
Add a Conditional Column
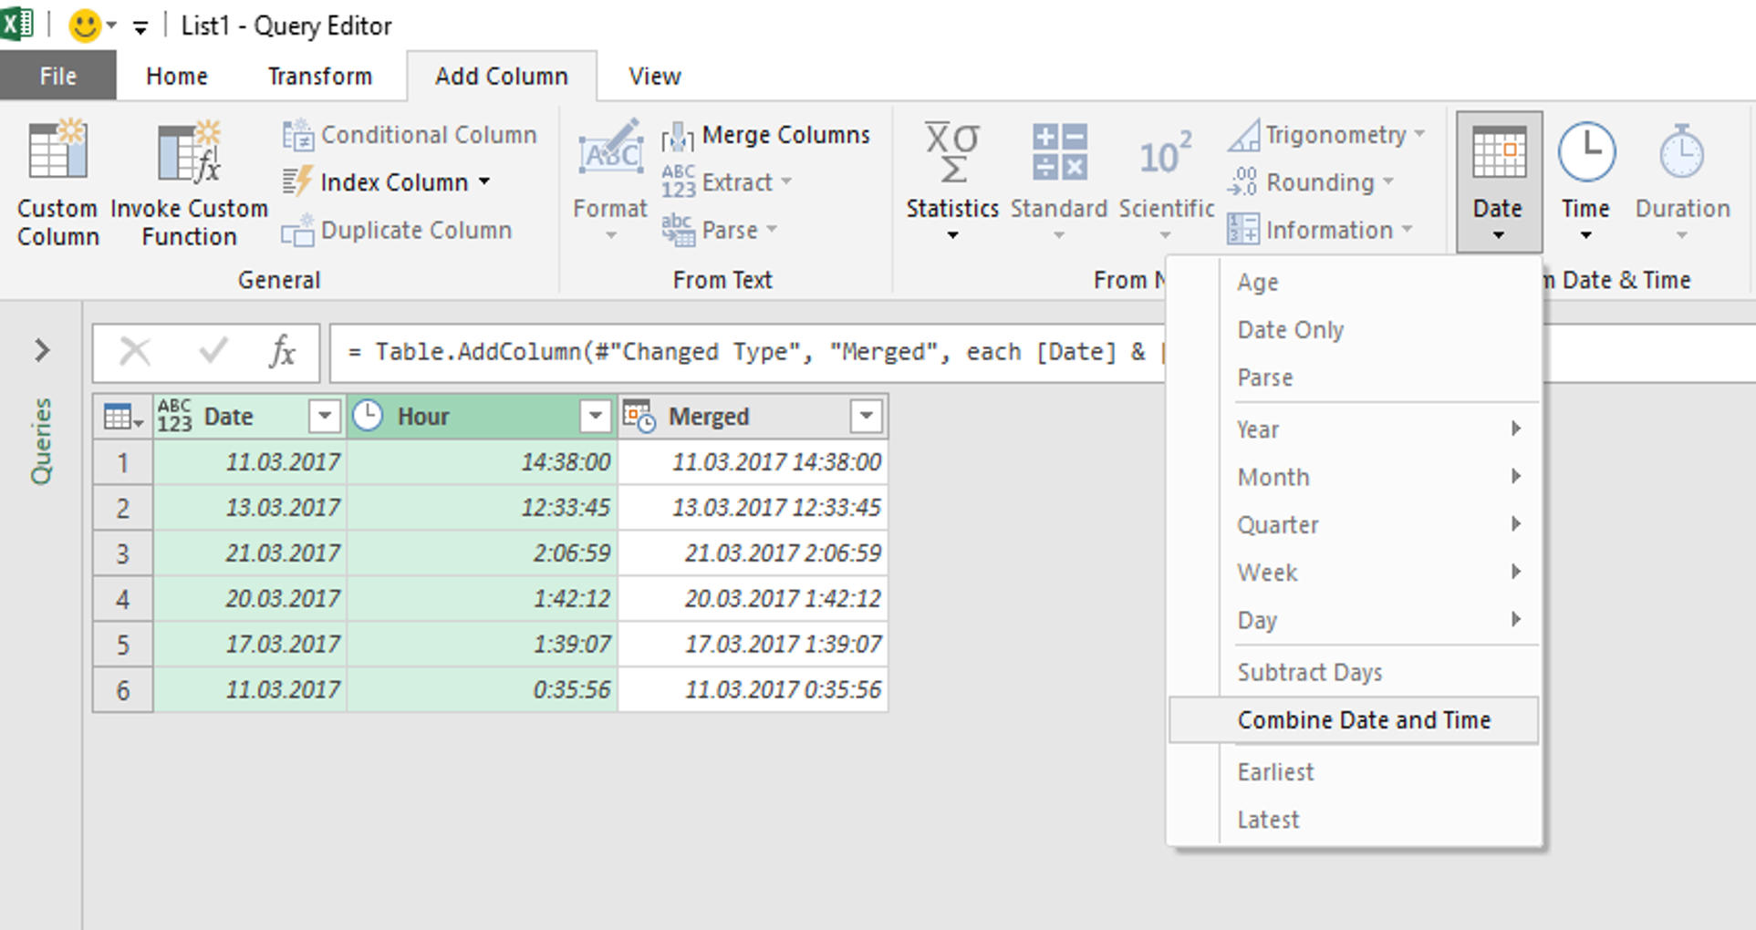(410, 135)
